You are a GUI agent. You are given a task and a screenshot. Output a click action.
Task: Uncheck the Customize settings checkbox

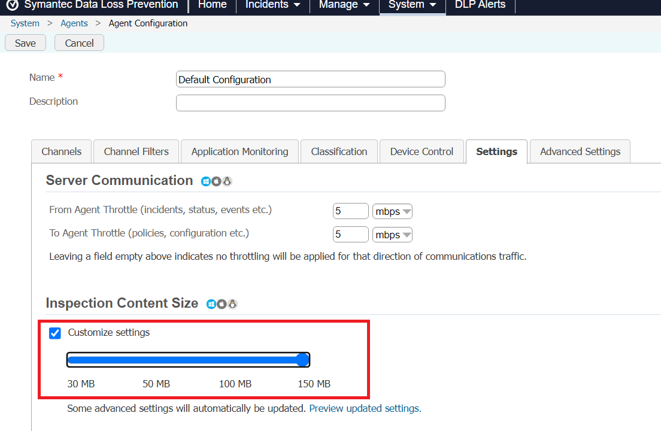point(55,333)
